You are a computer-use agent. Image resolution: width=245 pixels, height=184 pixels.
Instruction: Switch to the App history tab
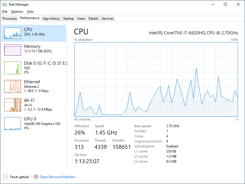(51, 19)
